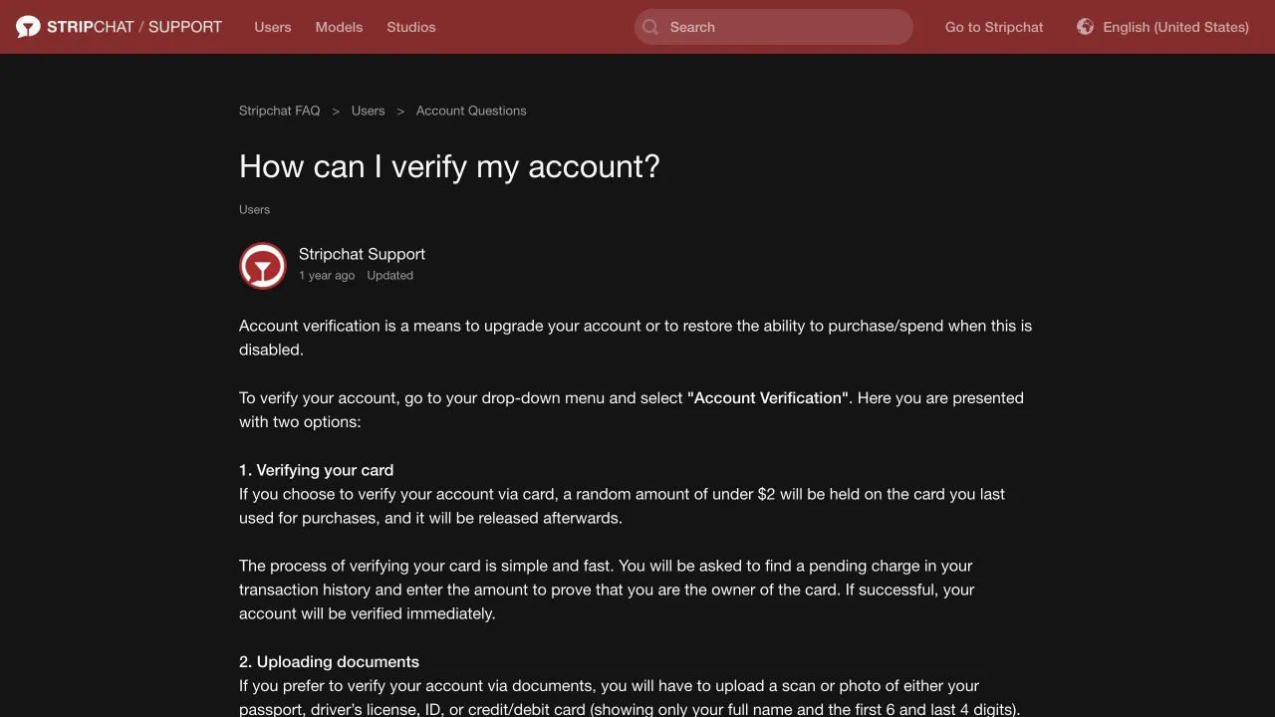Open the Users breadcrumb link

pyautogui.click(x=369, y=111)
